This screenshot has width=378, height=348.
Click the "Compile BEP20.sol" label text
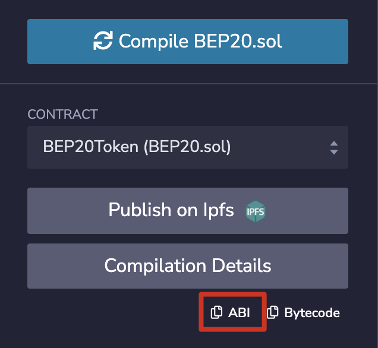click(x=200, y=41)
